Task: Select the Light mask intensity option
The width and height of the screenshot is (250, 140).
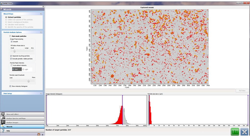Action: [x=27, y=69]
